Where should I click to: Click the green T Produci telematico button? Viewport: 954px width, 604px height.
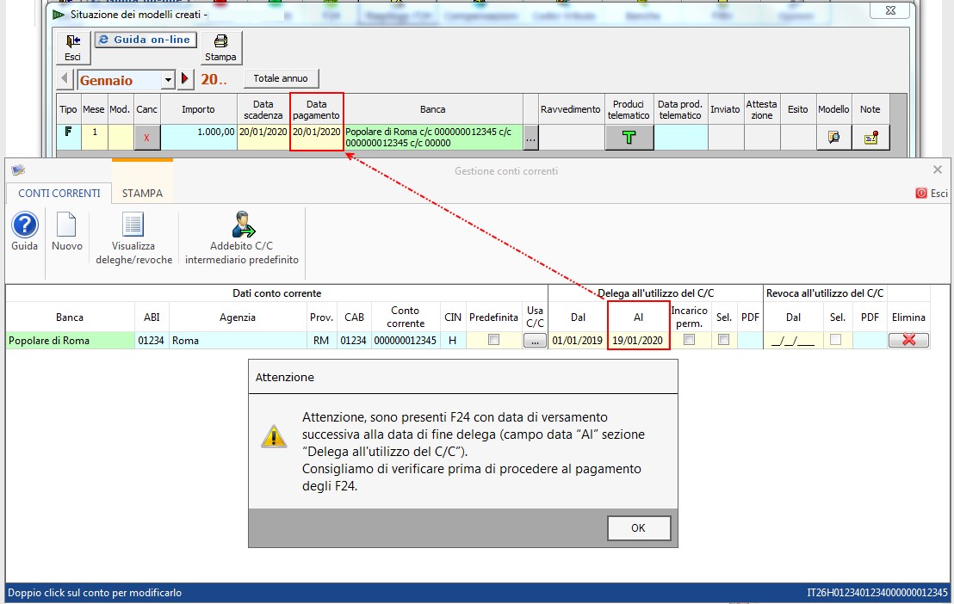[x=629, y=138]
